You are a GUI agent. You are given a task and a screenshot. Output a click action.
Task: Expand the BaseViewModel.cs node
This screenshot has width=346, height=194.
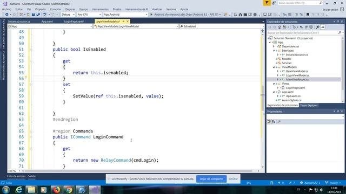coord(278,71)
